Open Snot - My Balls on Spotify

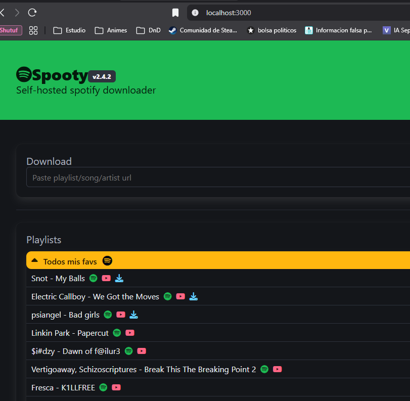tap(94, 278)
